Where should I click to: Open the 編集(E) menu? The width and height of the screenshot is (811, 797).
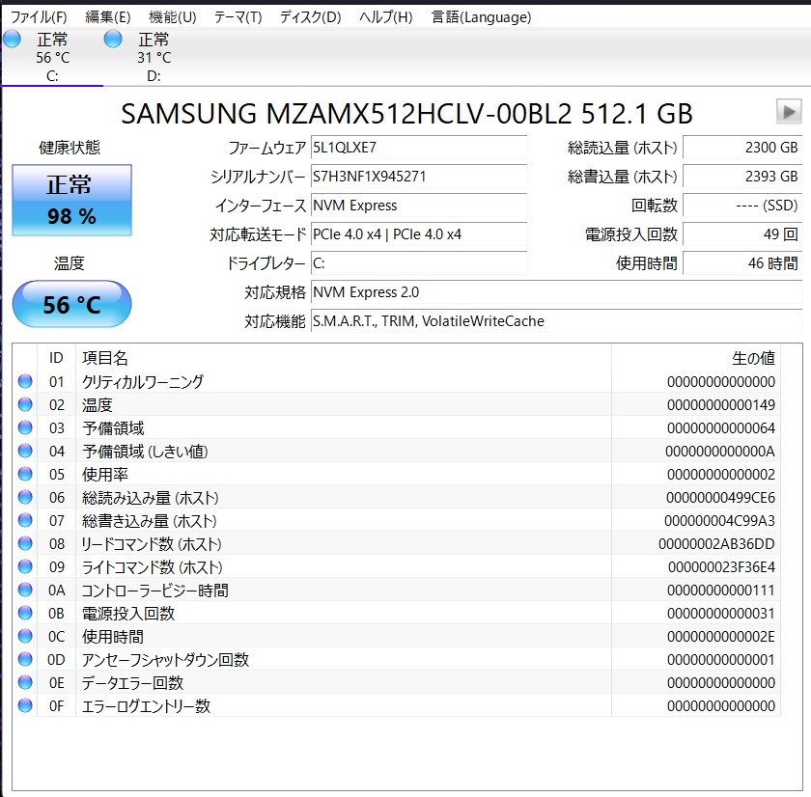click(107, 17)
